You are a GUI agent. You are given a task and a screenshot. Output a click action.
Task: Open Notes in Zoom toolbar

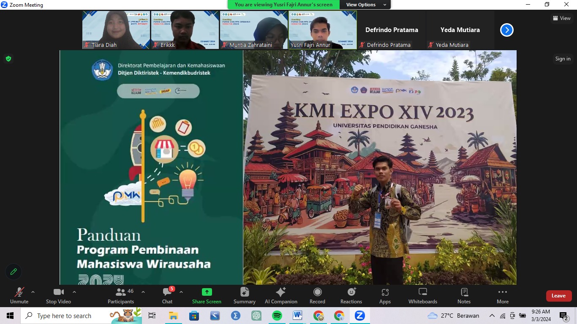coord(464,295)
